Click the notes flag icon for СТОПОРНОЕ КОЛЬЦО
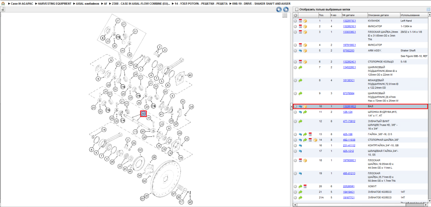Screen dimensions: 431x207 click(x=300, y=62)
